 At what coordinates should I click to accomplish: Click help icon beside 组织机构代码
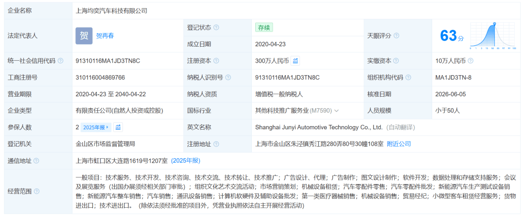pyautogui.click(x=408, y=78)
